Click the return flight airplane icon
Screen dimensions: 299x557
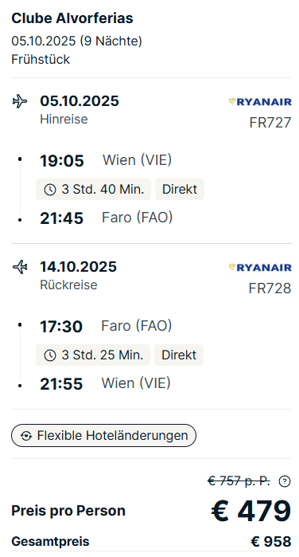(x=20, y=267)
